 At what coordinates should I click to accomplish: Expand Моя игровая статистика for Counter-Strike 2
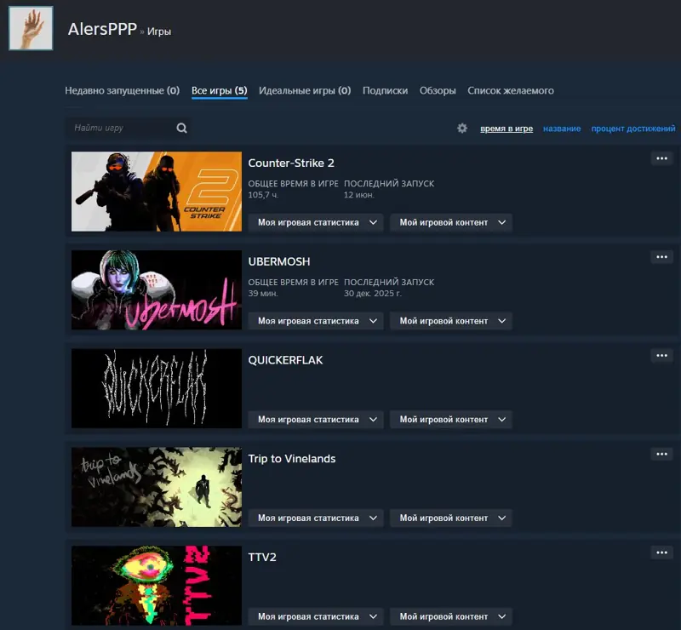click(316, 222)
